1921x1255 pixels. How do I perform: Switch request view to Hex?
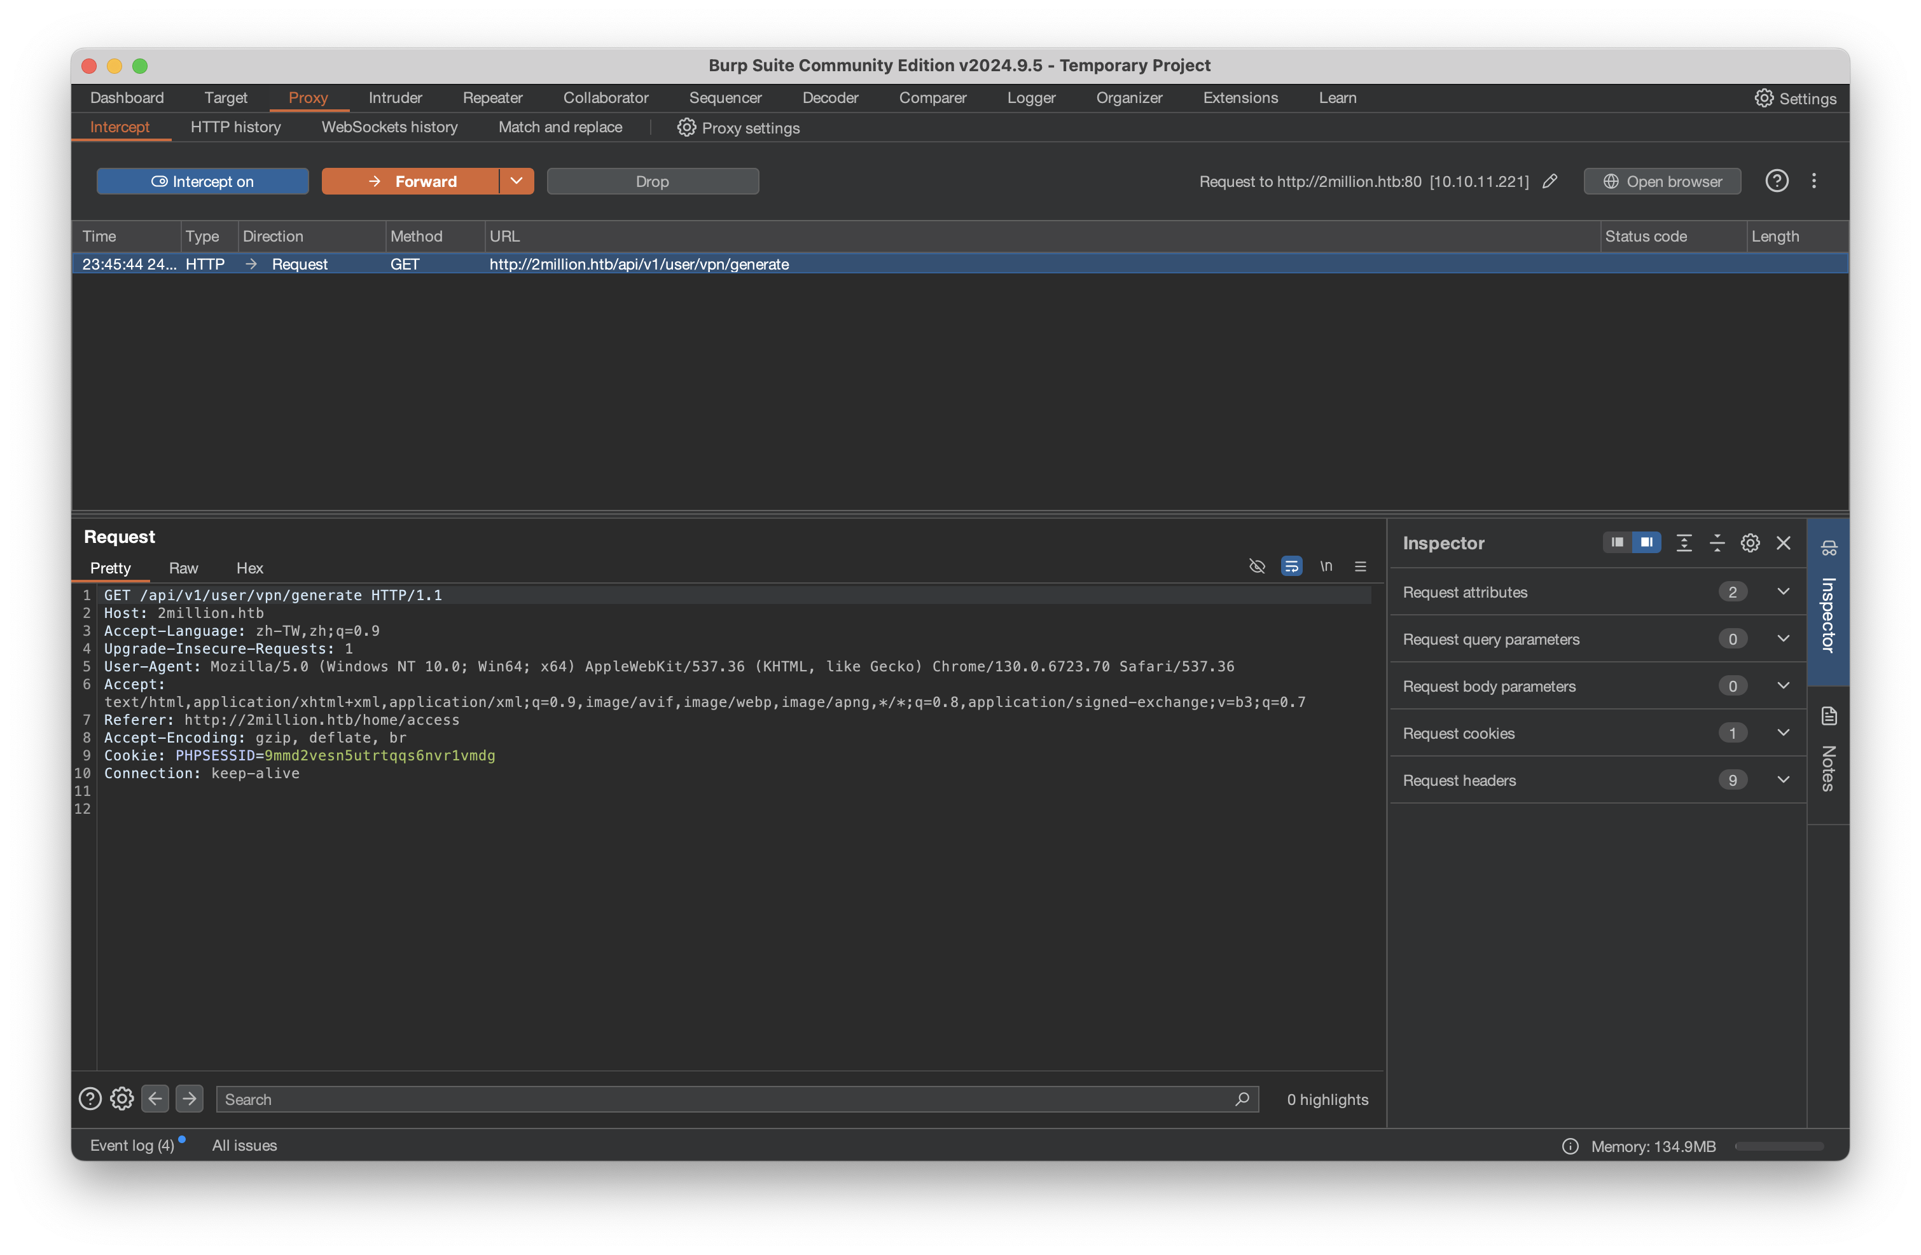[x=249, y=568]
